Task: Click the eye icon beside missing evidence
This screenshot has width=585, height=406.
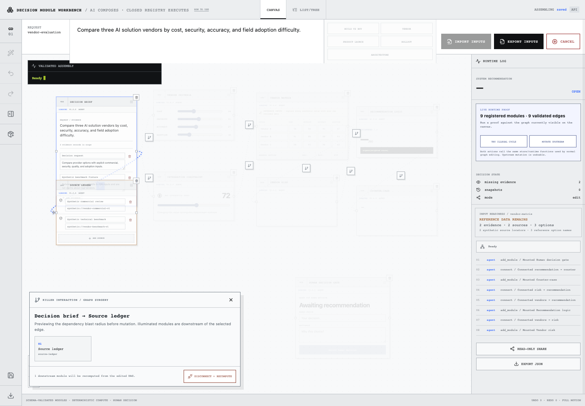Action: click(478, 182)
